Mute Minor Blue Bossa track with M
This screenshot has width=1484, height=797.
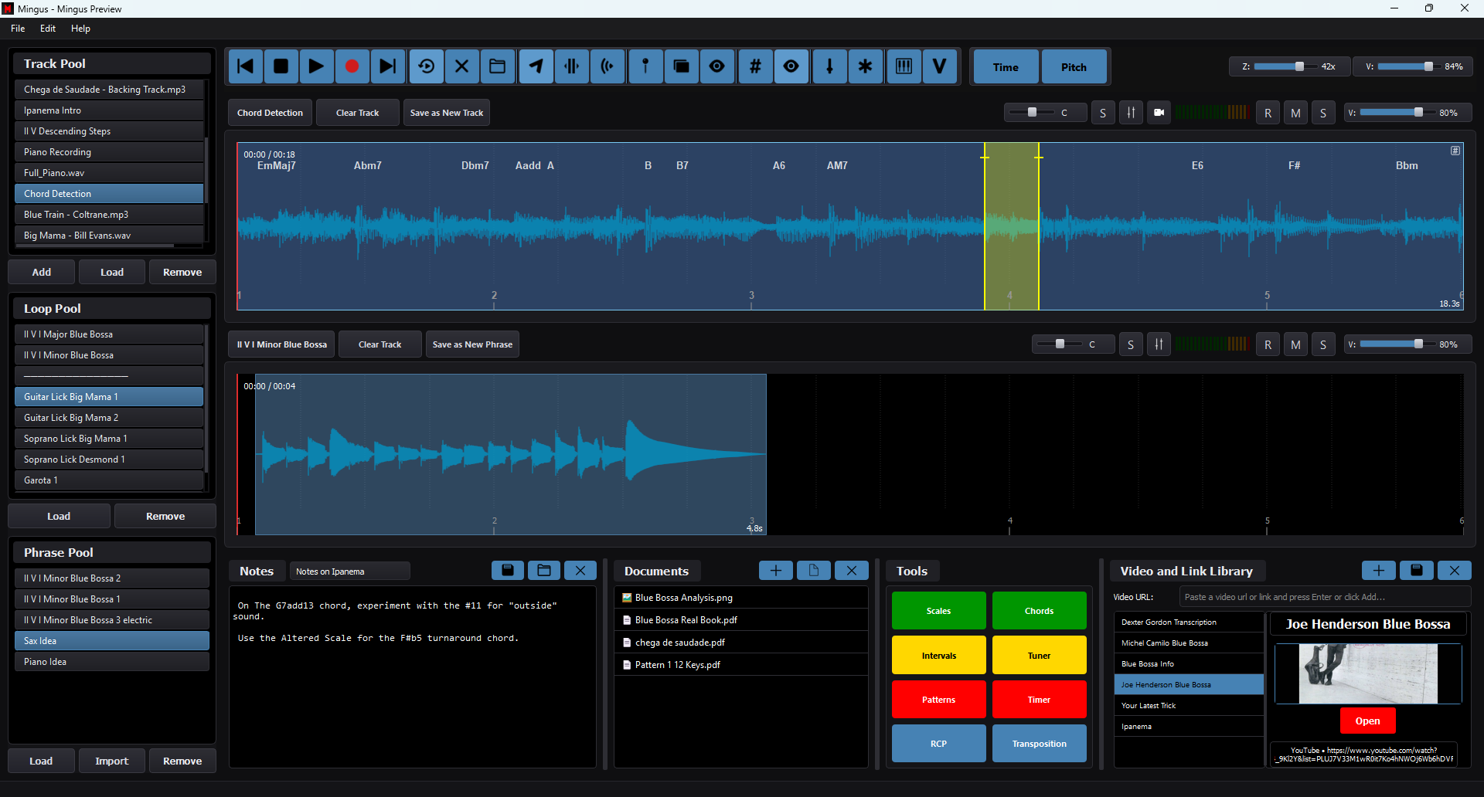(x=1295, y=344)
